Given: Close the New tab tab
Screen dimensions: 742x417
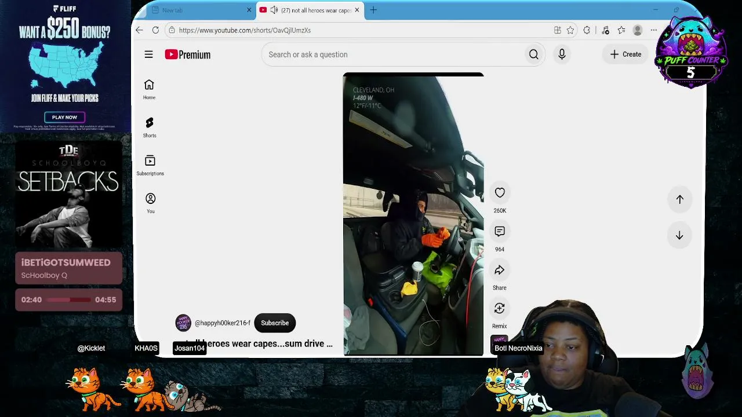Looking at the screenshot, I should tap(249, 10).
